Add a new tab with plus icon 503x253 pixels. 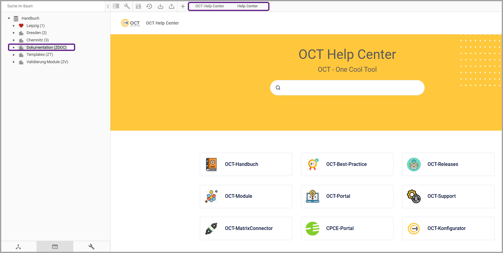coord(183,6)
